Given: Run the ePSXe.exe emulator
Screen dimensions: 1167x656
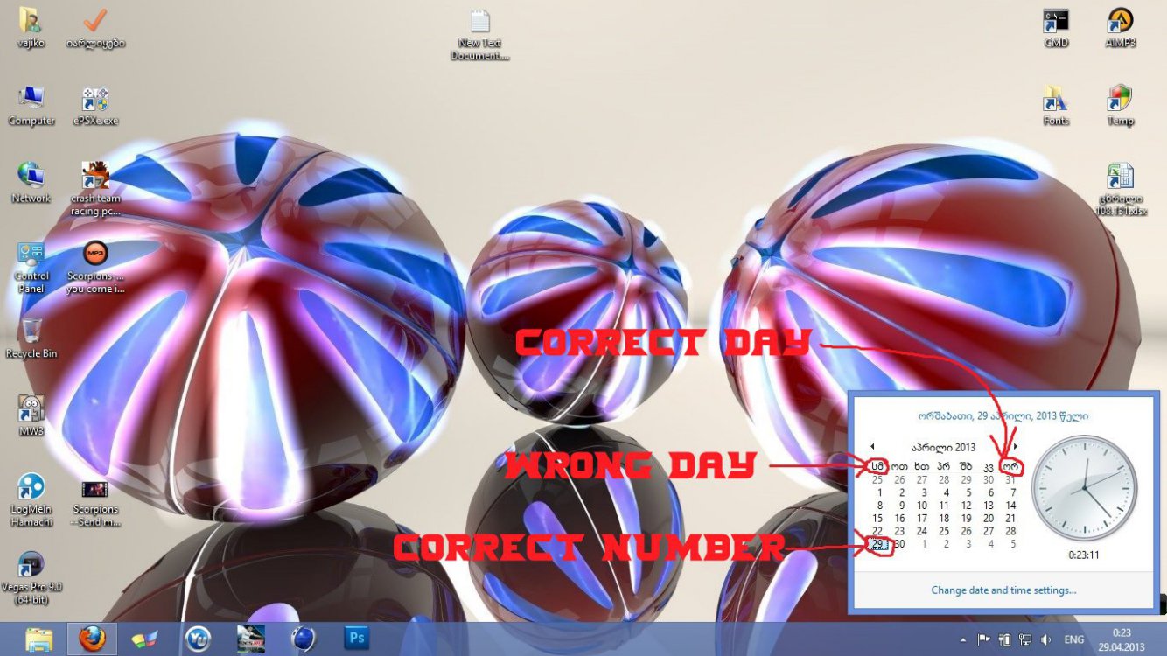Looking at the screenshot, I should (x=94, y=96).
